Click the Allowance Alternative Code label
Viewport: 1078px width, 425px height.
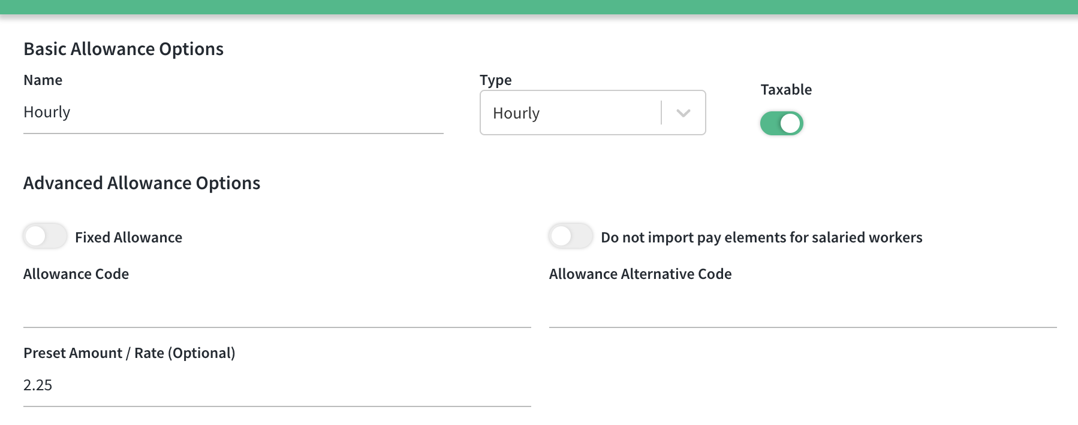640,274
